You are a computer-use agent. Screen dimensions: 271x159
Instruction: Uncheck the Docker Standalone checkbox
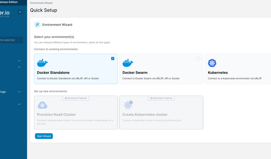click(113, 58)
